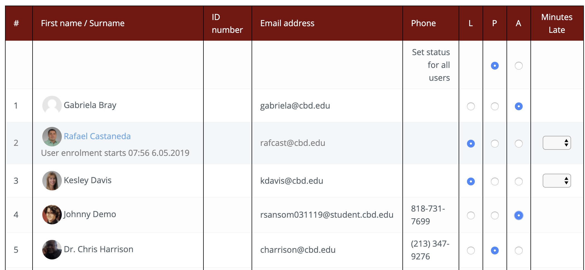
Task: Select the P radio to set all users present
Action: 494,66
